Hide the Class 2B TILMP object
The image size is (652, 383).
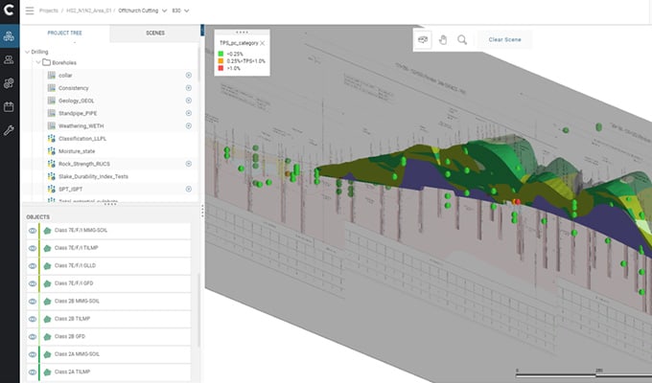(x=32, y=319)
